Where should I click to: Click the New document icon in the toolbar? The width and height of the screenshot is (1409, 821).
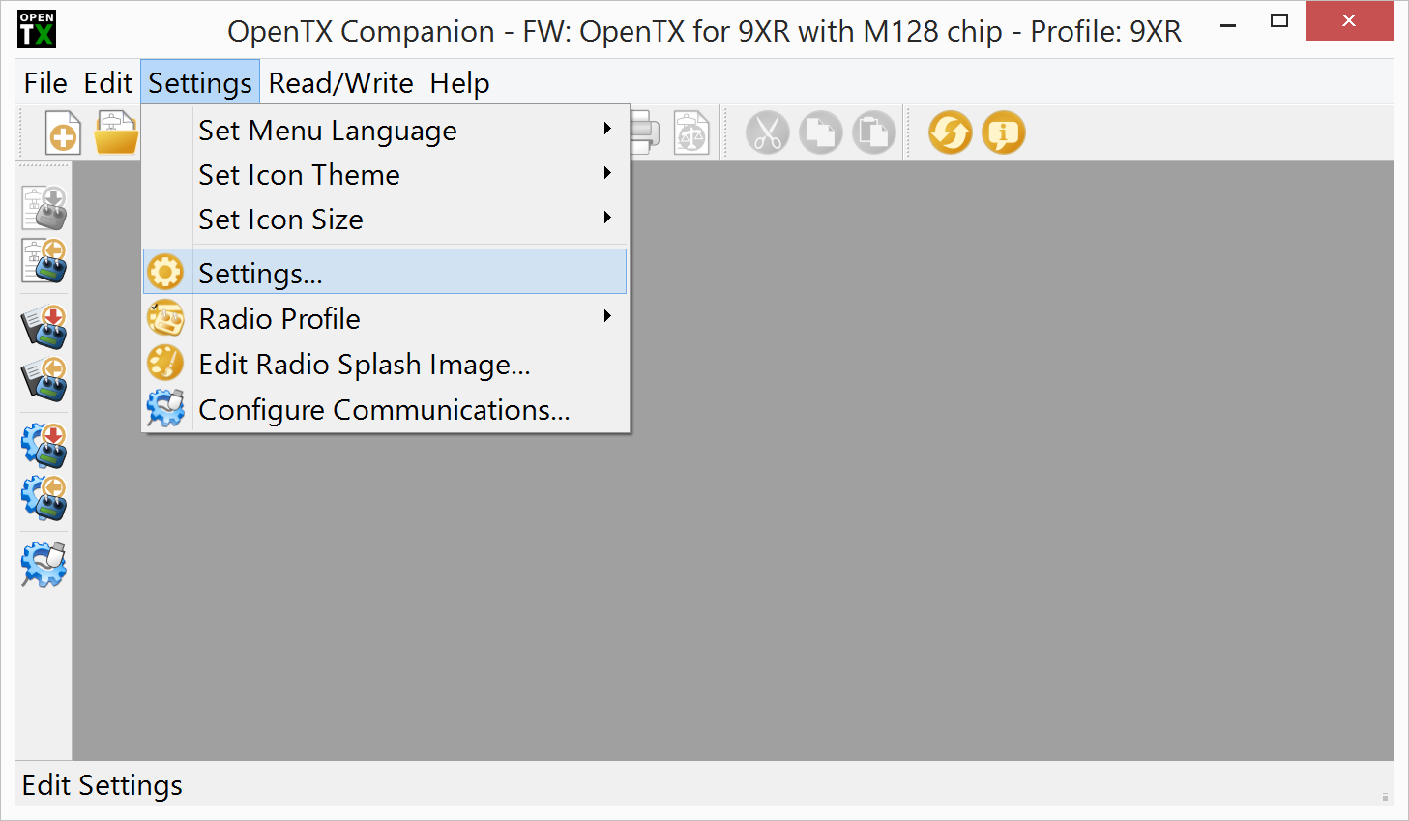tap(63, 132)
